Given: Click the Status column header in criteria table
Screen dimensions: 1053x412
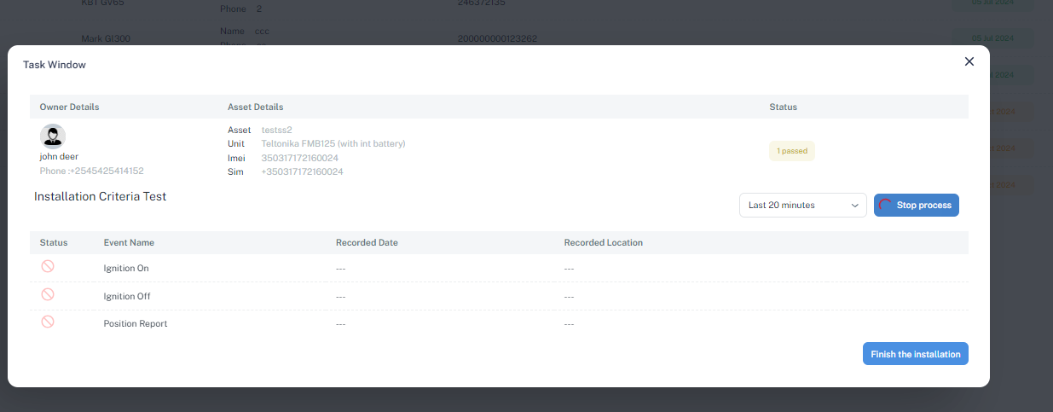Looking at the screenshot, I should [54, 243].
